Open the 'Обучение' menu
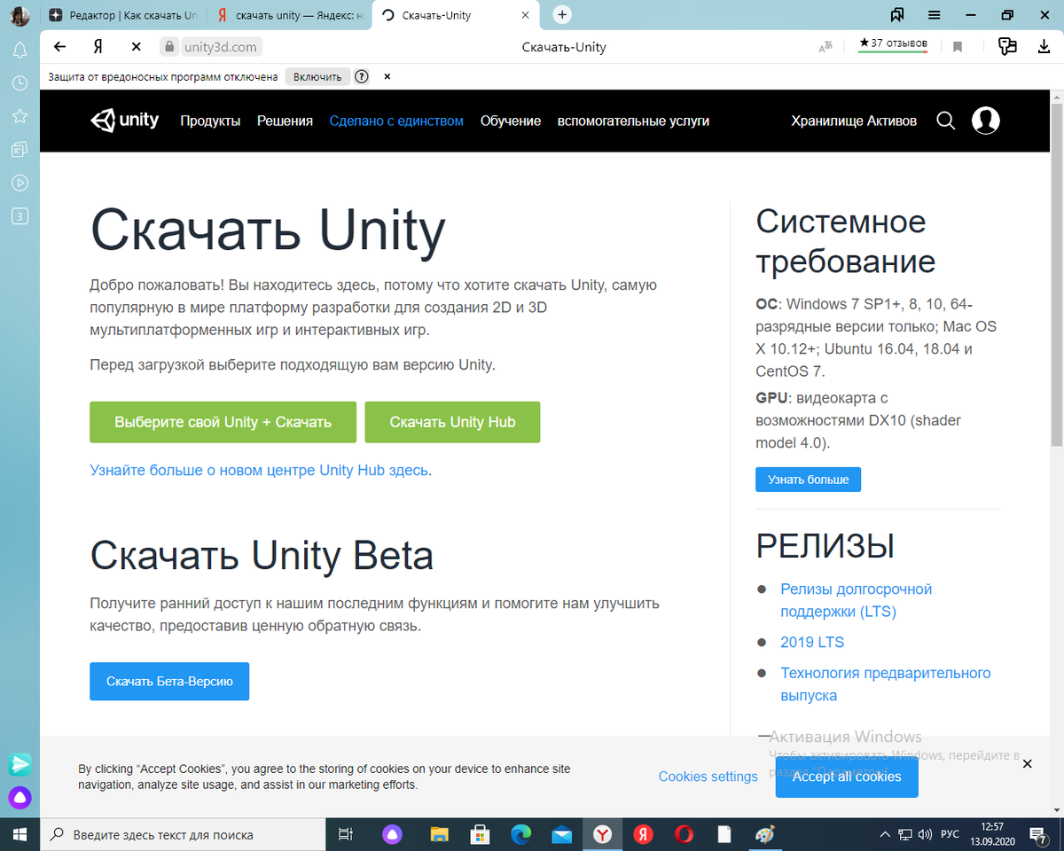The image size is (1064, 851). (x=511, y=121)
